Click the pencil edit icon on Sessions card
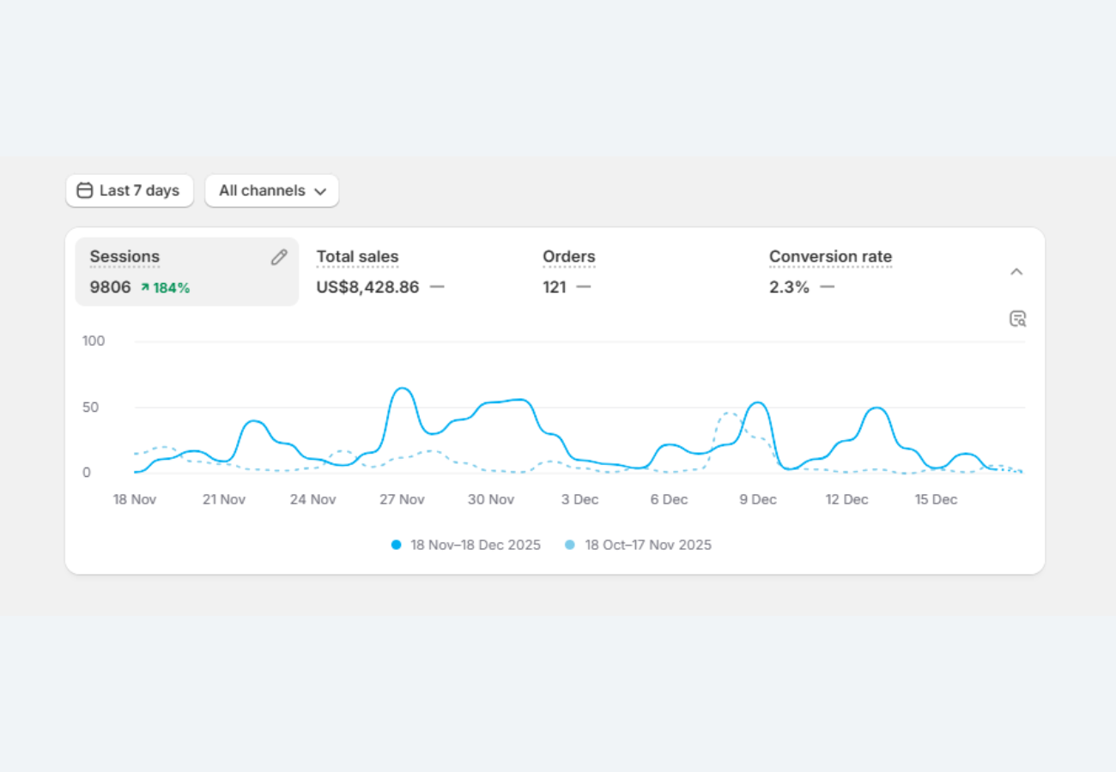Viewport: 1116px width, 772px height. click(x=279, y=257)
